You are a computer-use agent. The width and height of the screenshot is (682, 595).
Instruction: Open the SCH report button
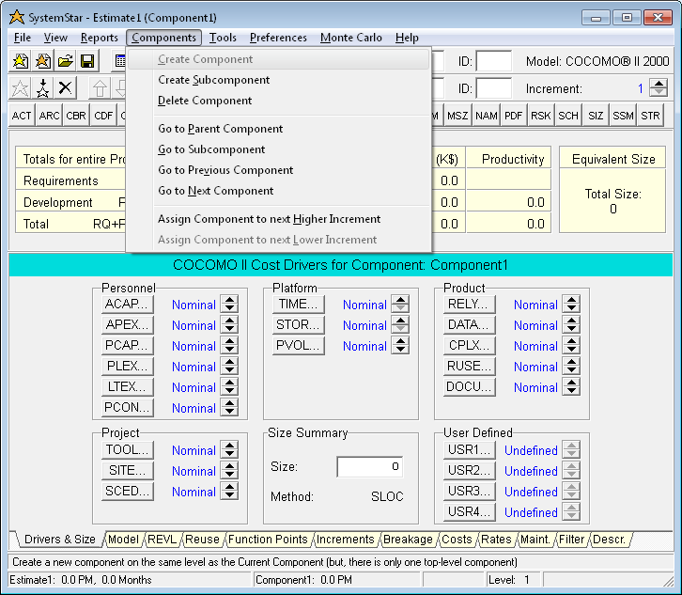tap(568, 116)
